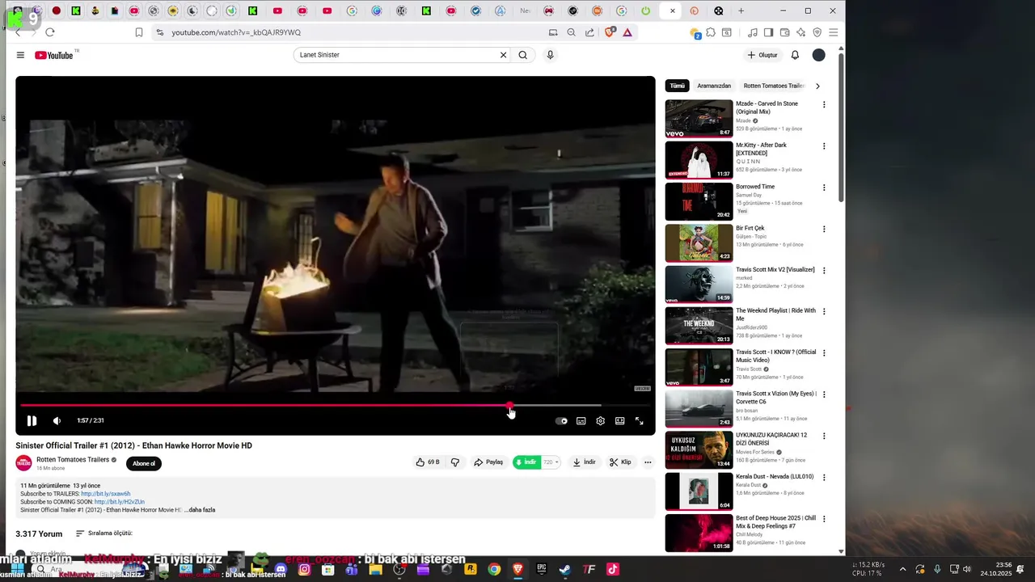The width and height of the screenshot is (1035, 582).
Task: Bookmark this page icon
Action: pyautogui.click(x=139, y=32)
